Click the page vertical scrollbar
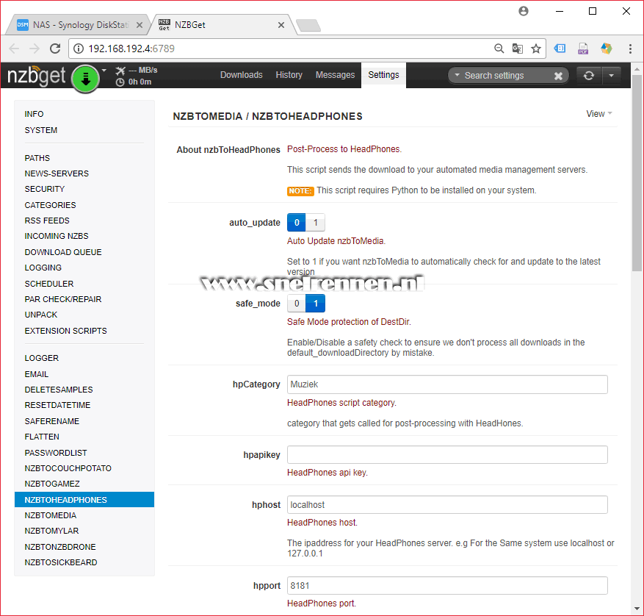 point(637,173)
